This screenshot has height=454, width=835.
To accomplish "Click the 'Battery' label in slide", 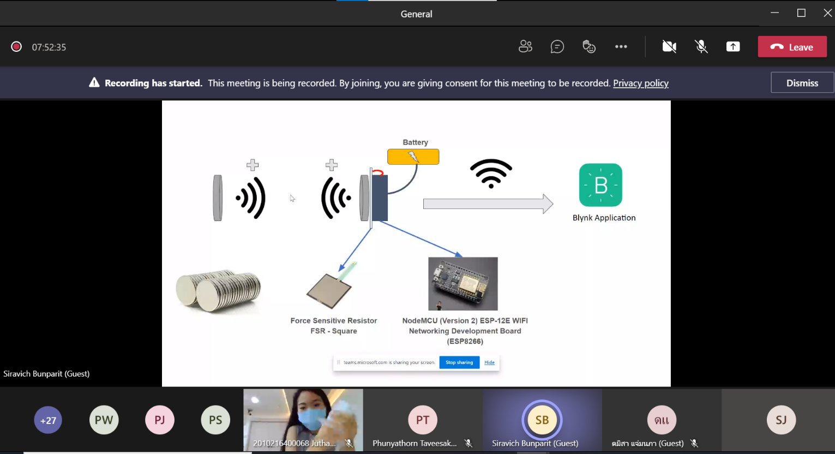I will [x=416, y=142].
